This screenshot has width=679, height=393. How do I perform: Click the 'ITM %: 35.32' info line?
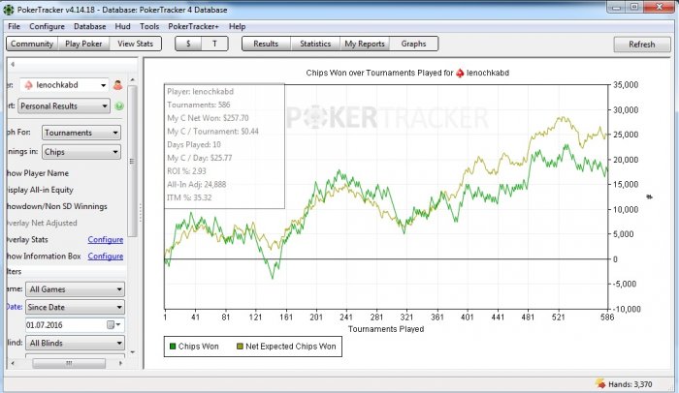pyautogui.click(x=189, y=197)
